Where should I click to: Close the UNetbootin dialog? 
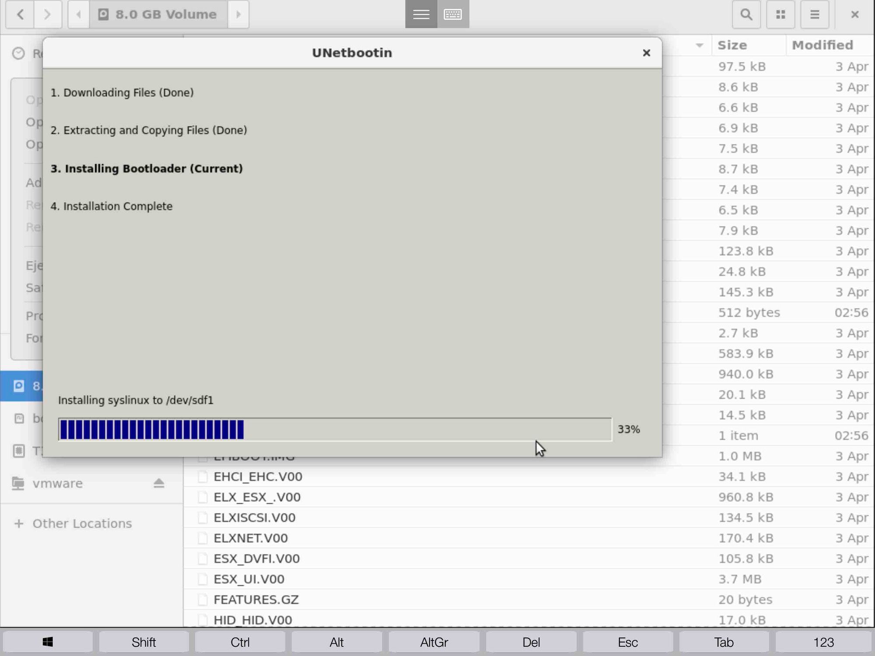(646, 53)
